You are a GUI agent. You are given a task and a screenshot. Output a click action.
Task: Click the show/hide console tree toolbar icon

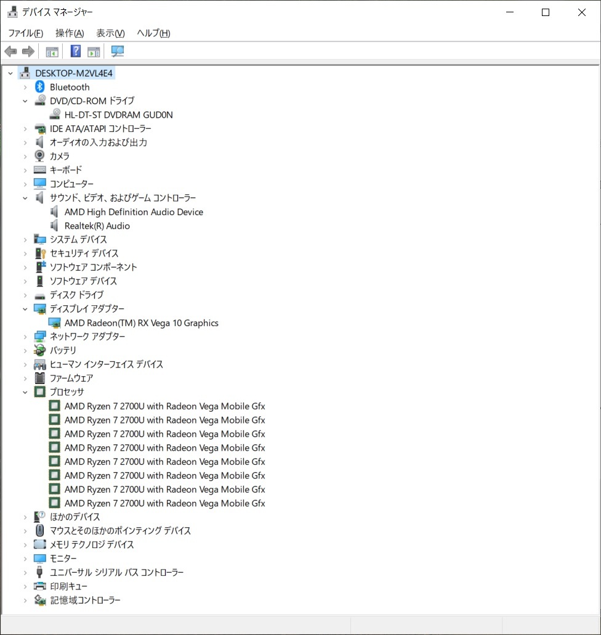52,51
